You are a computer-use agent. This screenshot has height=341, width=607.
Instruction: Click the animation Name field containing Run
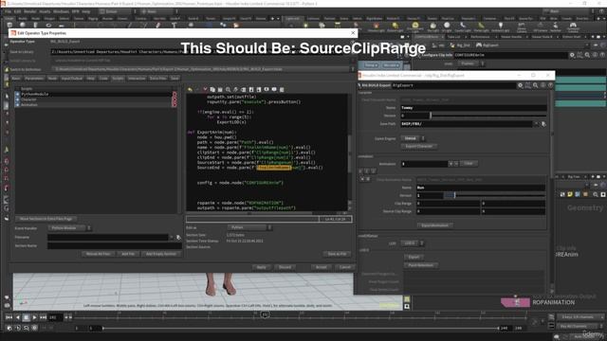(x=481, y=188)
